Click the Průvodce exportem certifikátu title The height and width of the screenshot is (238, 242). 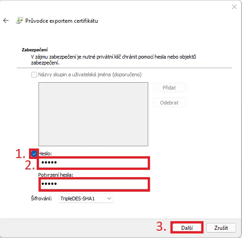pos(62,21)
